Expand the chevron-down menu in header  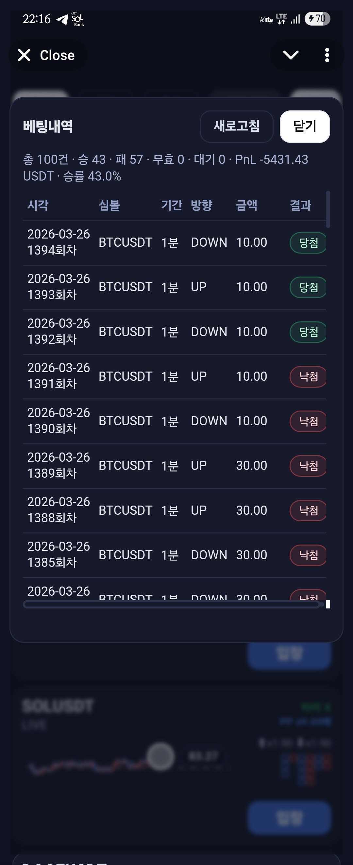pos(290,55)
